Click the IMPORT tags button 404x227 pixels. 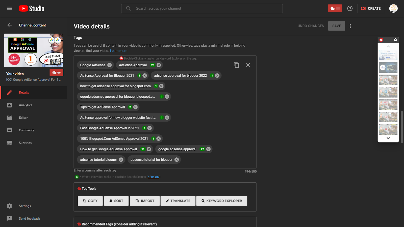point(145,201)
